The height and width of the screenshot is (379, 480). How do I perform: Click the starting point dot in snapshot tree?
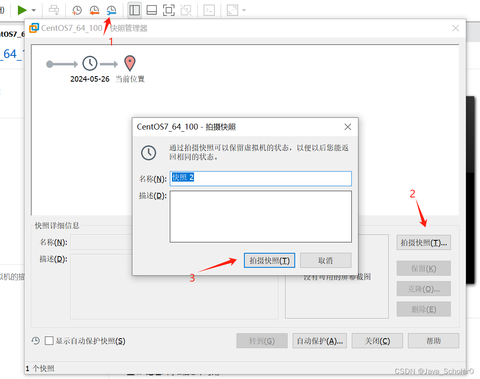(x=50, y=64)
